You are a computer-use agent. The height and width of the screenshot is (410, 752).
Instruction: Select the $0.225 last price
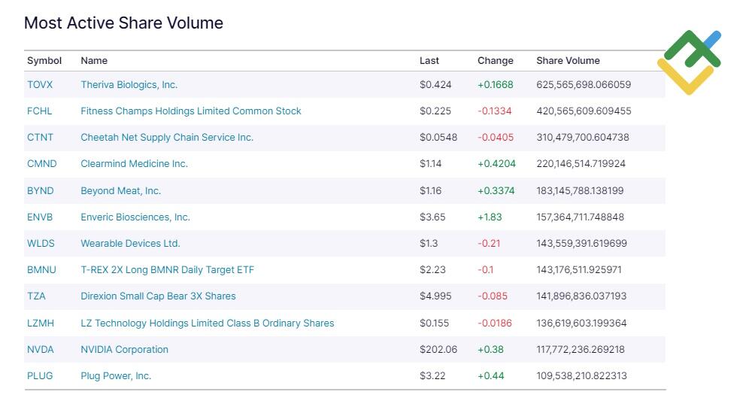pos(435,111)
